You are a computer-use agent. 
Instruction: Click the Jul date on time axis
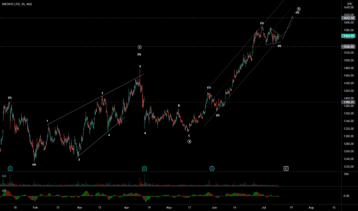[x=264, y=208]
